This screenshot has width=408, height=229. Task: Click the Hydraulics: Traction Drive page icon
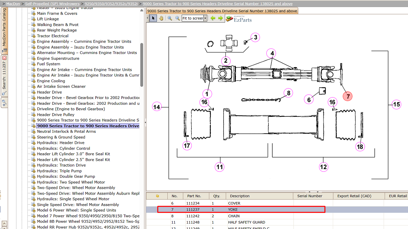click(33, 165)
